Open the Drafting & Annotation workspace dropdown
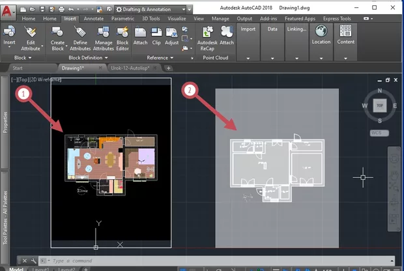The image size is (404, 271). pyautogui.click(x=153, y=9)
